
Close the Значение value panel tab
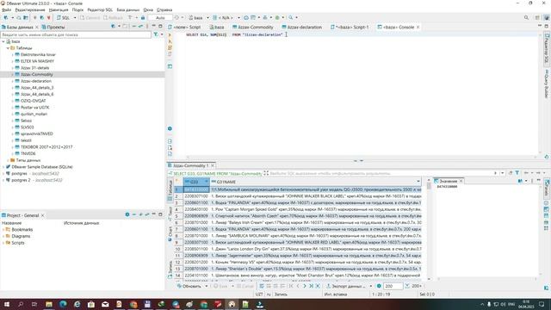(x=461, y=181)
